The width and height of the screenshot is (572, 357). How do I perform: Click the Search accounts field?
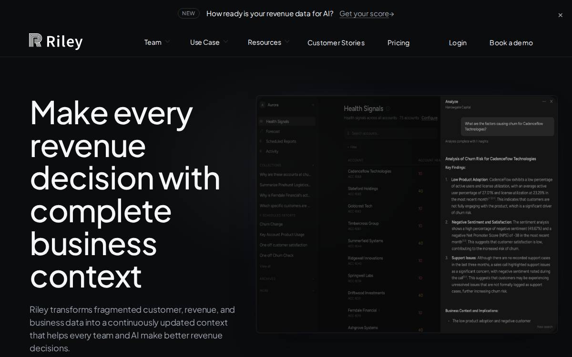pos(390,133)
